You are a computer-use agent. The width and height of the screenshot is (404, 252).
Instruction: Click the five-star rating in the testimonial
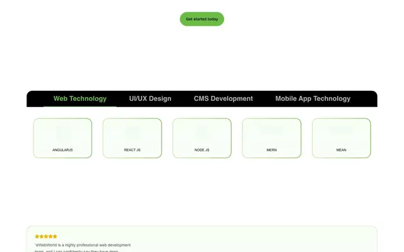tap(46, 236)
